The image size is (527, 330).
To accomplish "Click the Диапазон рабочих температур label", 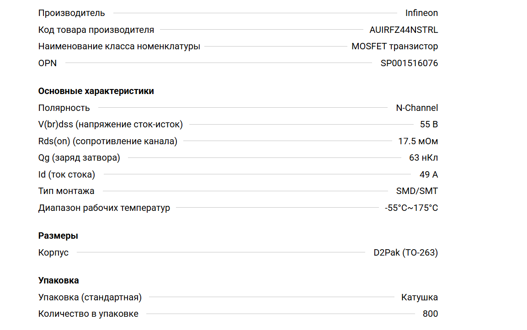I will coord(104,208).
